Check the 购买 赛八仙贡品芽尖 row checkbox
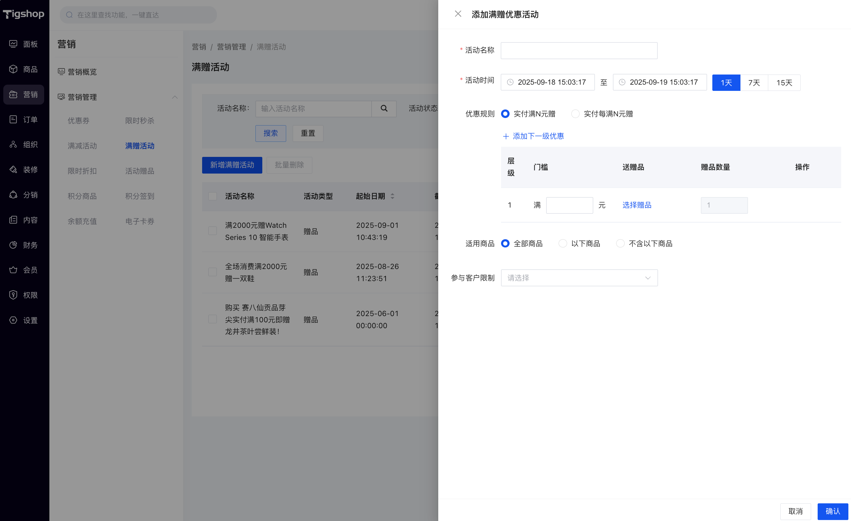This screenshot has height=521, width=851. coord(213,319)
